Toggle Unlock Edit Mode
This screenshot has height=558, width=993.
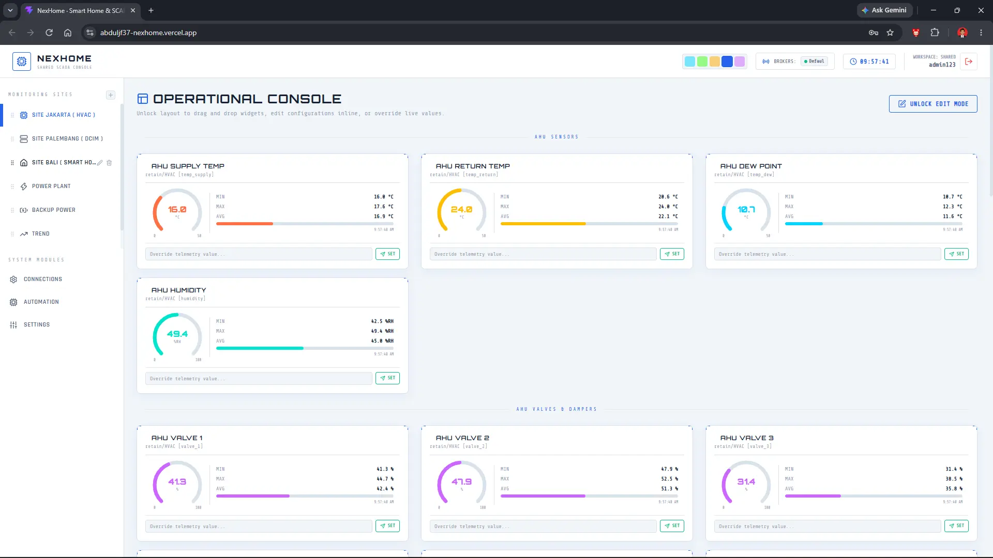tap(933, 104)
